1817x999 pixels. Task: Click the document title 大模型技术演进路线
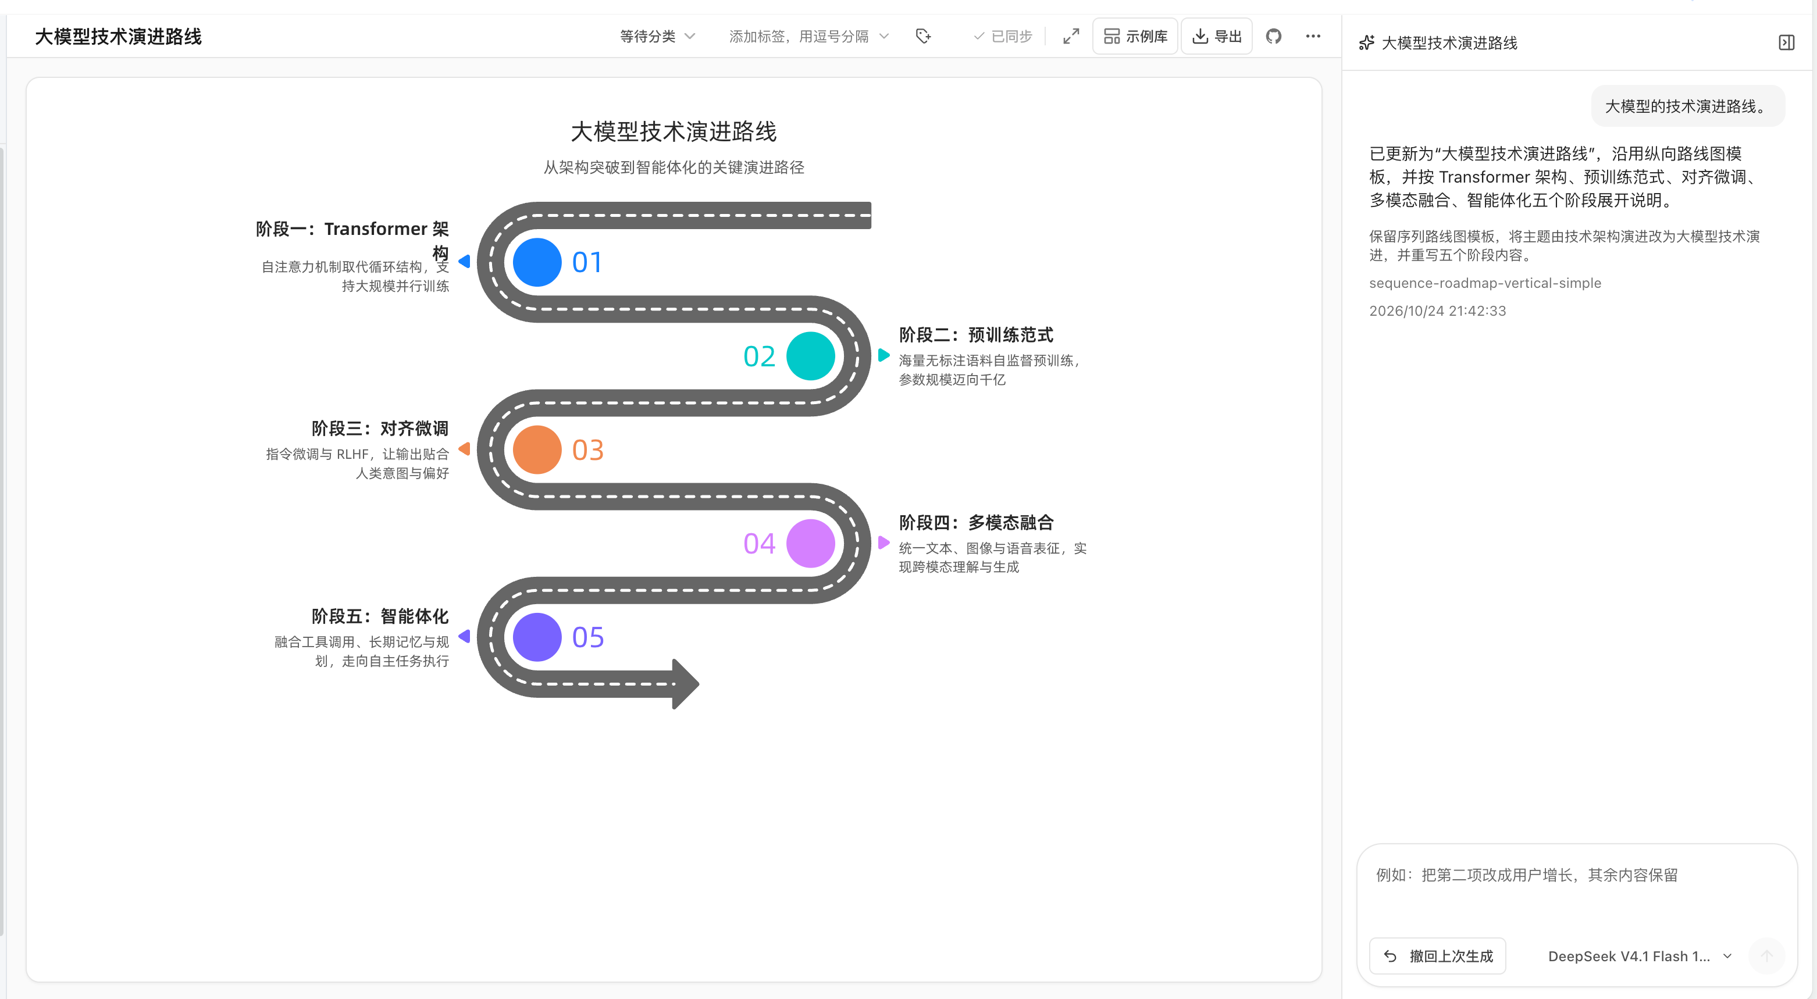point(119,37)
